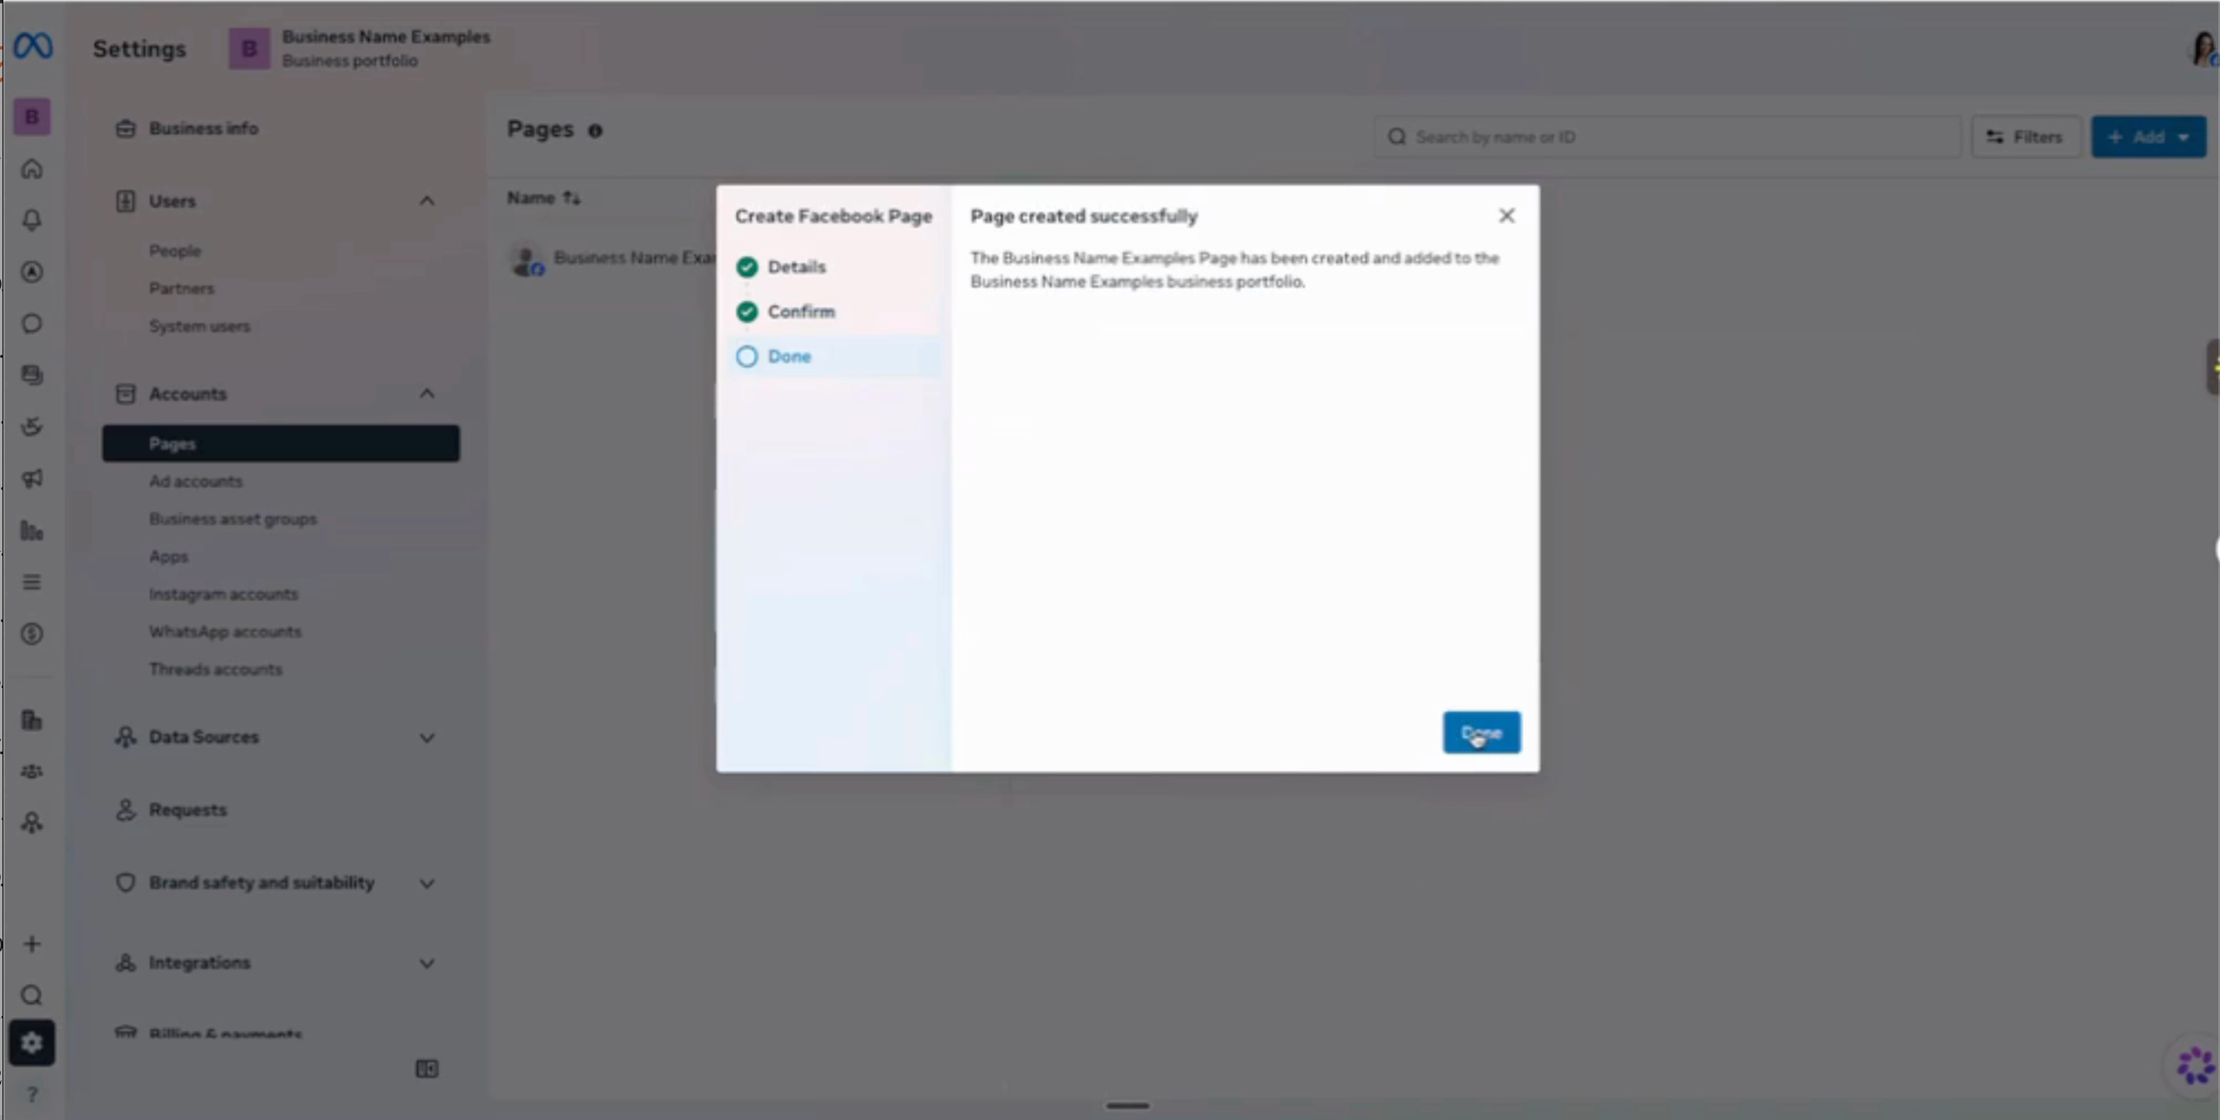Open the Filters button
The height and width of the screenshot is (1120, 2220).
2025,137
